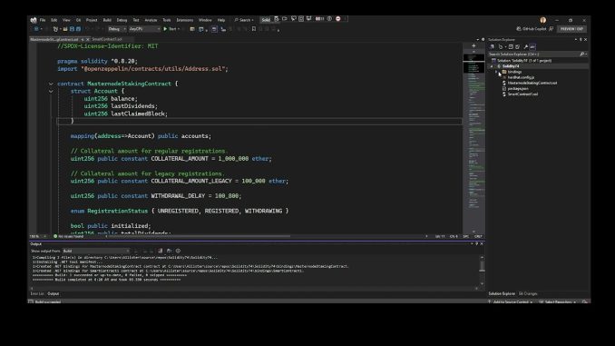Open GitHub Copilot button
Screen dimensions: 615x346
pyautogui.click(x=532, y=29)
